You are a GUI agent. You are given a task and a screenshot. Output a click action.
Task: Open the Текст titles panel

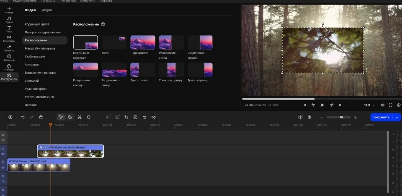coord(9,29)
